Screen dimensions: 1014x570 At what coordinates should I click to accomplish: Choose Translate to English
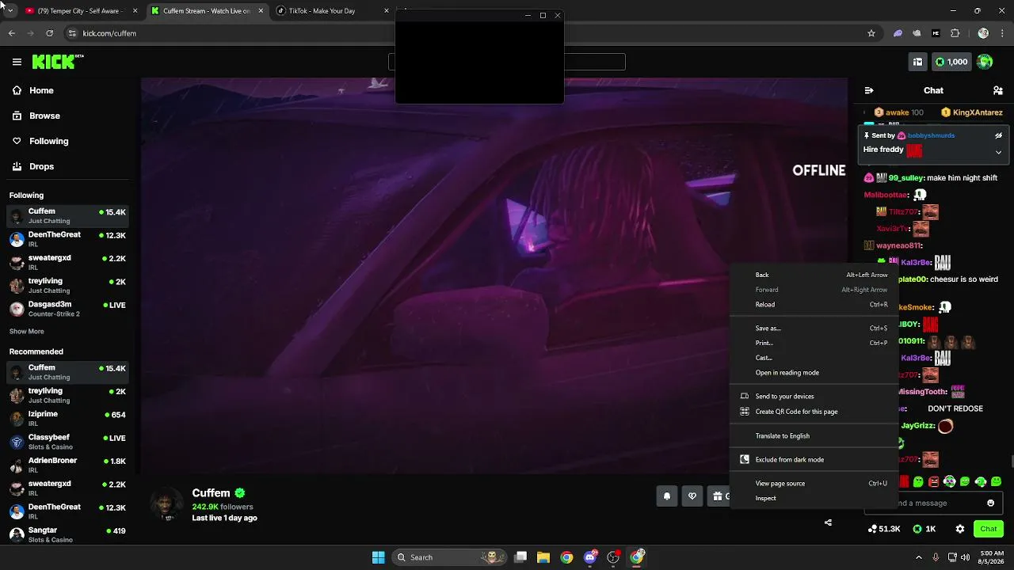pos(814,436)
